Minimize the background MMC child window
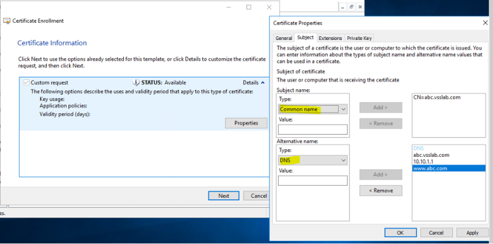 343,7
